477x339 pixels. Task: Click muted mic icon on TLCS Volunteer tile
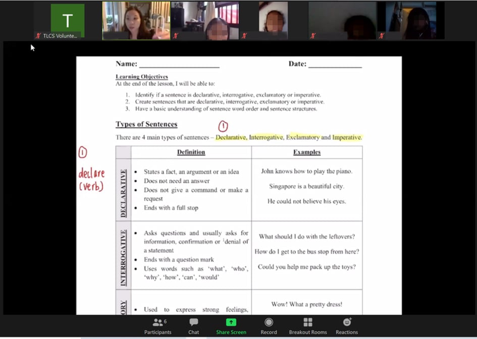tap(38, 36)
